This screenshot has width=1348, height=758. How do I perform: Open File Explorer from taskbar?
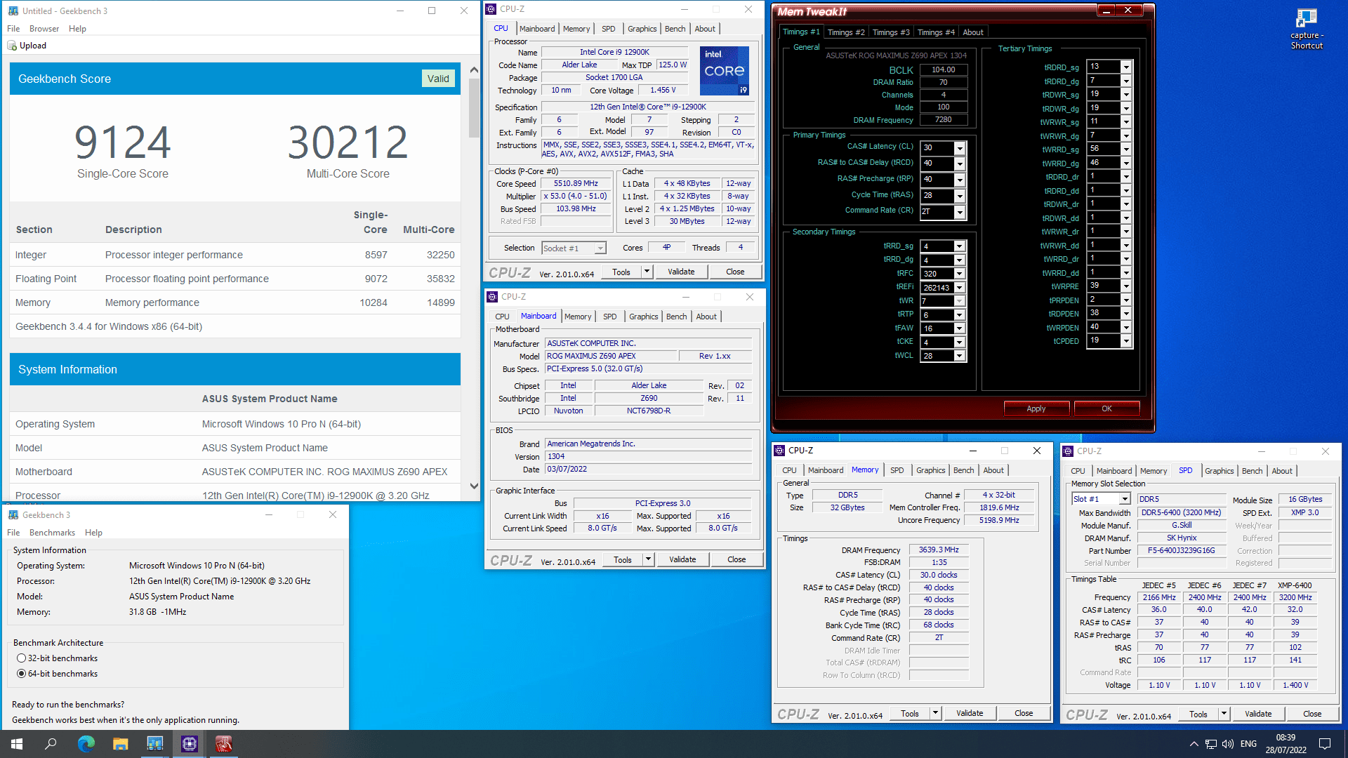[120, 744]
